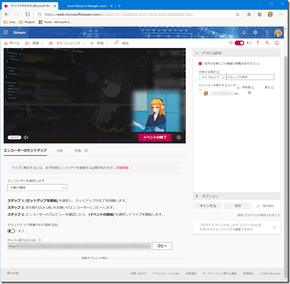
Task: Open the マイ グループ dropdown
Action: point(213,77)
